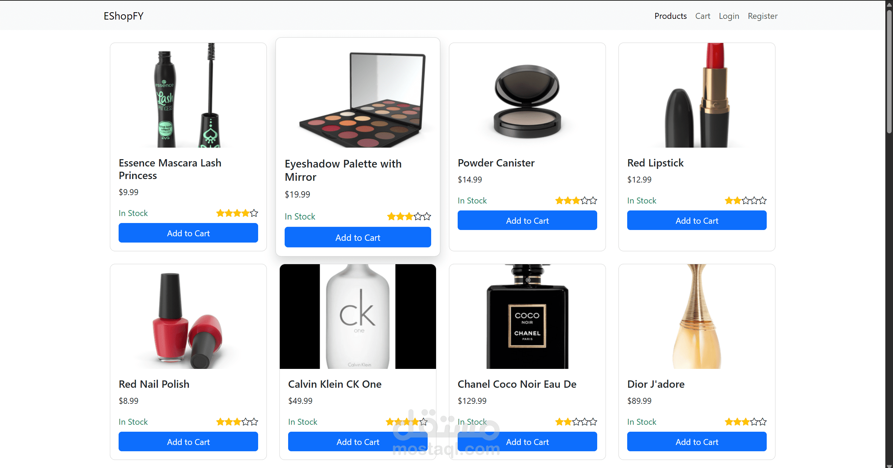Click the page vertical scrollbar
This screenshot has height=468, width=893.
pyautogui.click(x=889, y=70)
